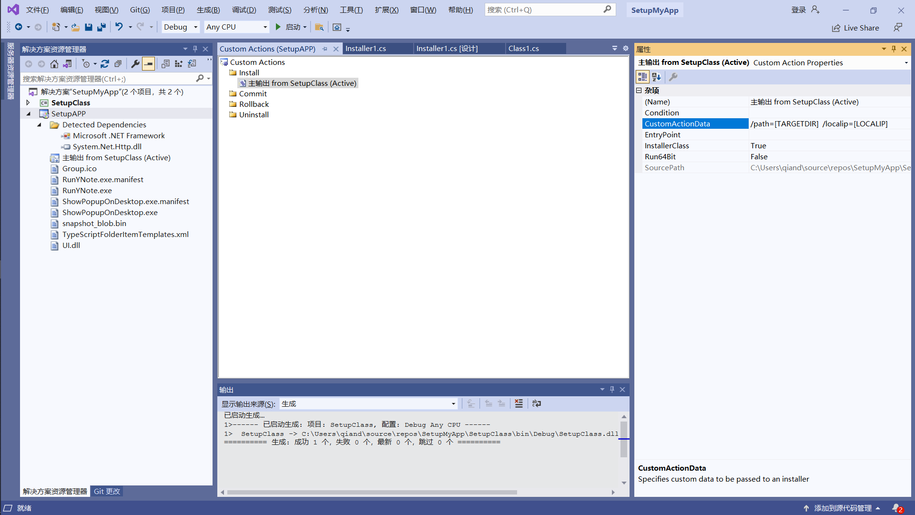Open the 生成(B) build menu
Screen dimensions: 915x515
pos(208,10)
